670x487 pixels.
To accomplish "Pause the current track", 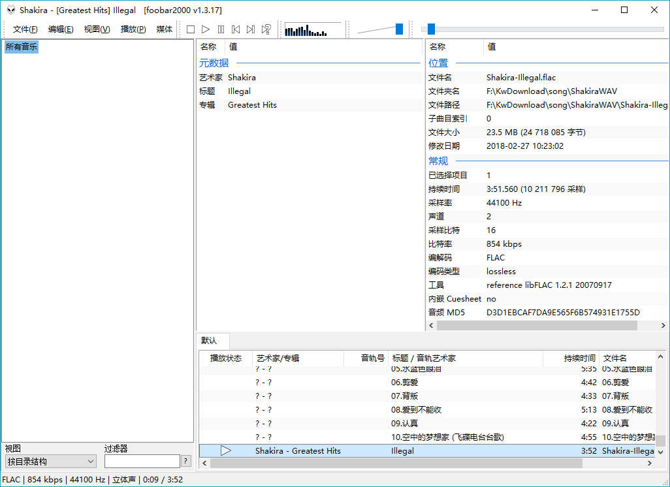I will coord(221,29).
